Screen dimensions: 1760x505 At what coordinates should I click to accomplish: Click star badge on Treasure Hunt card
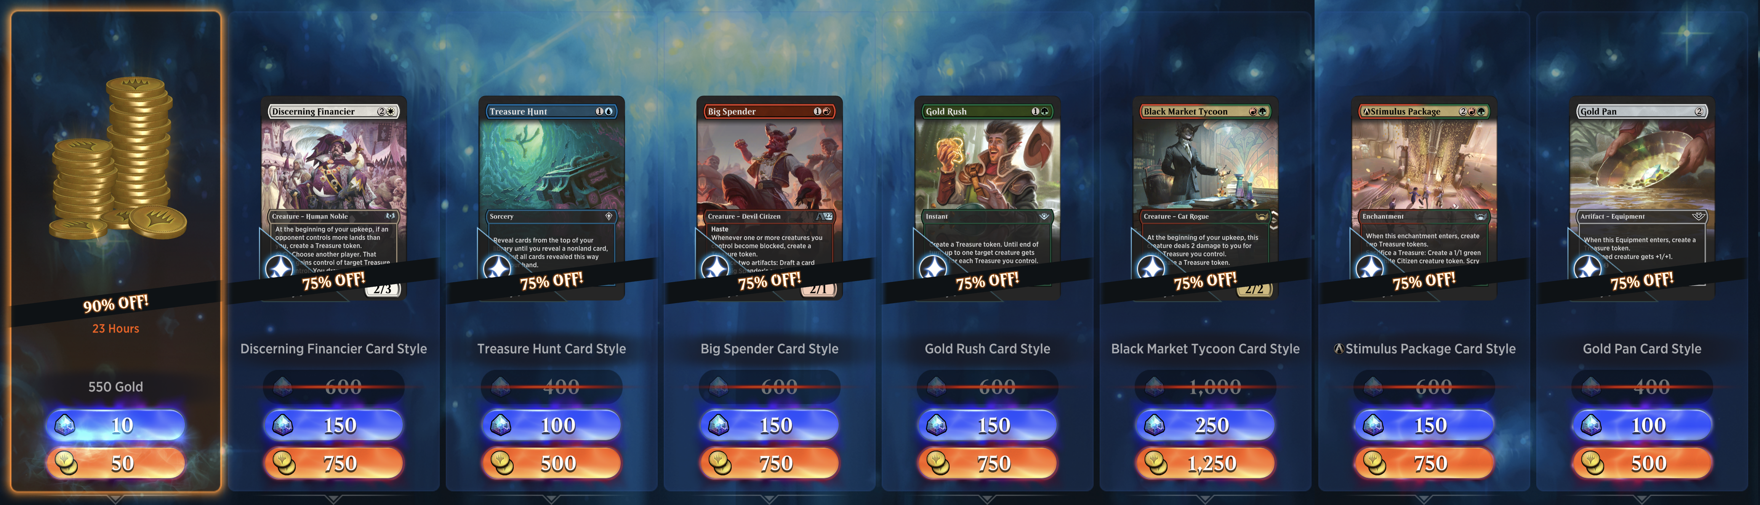pos(497,267)
